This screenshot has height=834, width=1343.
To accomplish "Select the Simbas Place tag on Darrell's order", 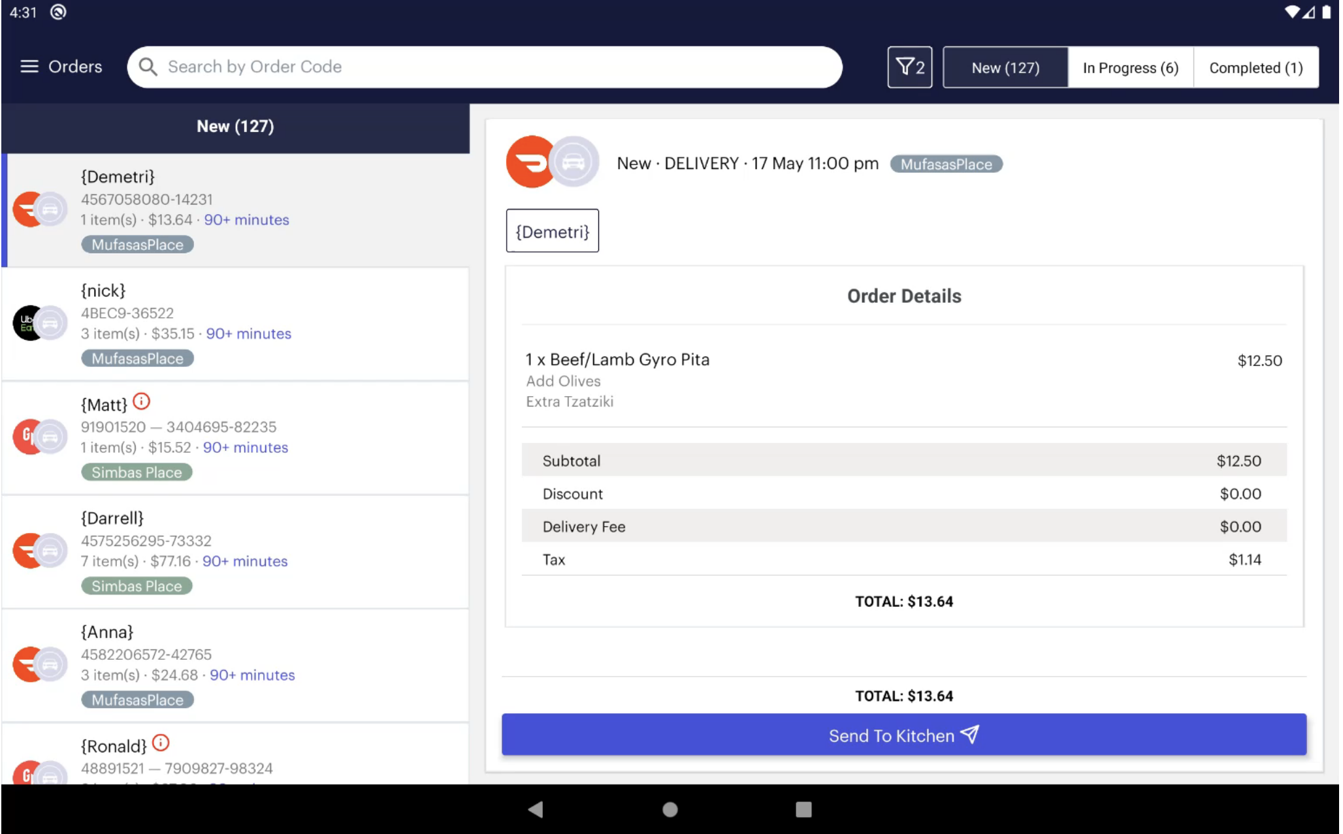I will tap(136, 585).
